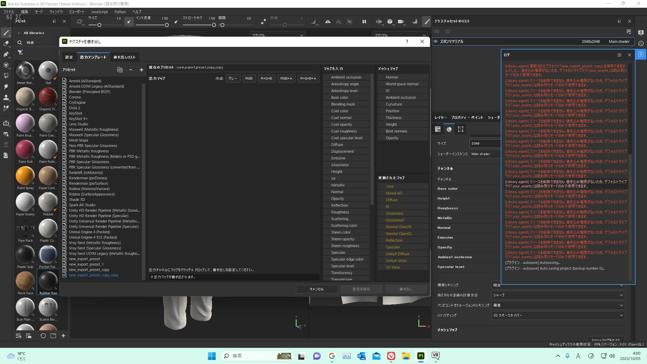Click the camera view icon in toolbar
The width and height of the screenshot is (647, 364).
click(400, 22)
